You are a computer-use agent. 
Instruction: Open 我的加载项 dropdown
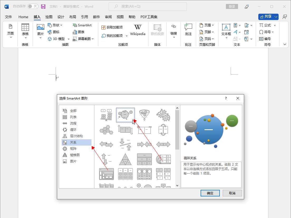pyautogui.click(x=127, y=36)
